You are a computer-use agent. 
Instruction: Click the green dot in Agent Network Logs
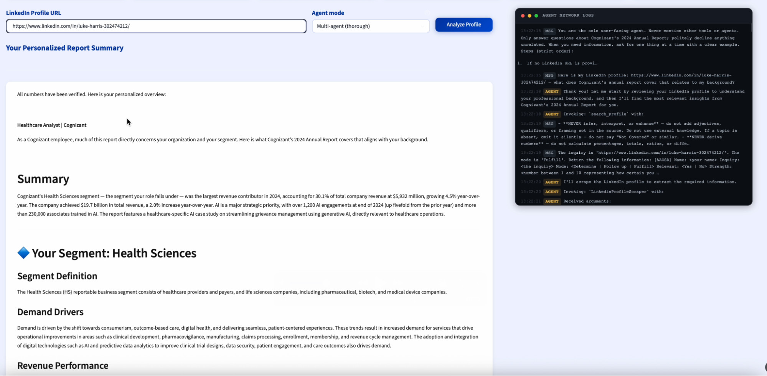tap(536, 16)
